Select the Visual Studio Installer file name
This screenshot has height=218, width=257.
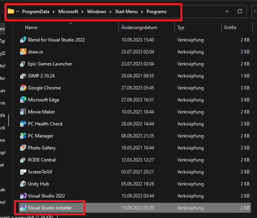tap(50, 208)
